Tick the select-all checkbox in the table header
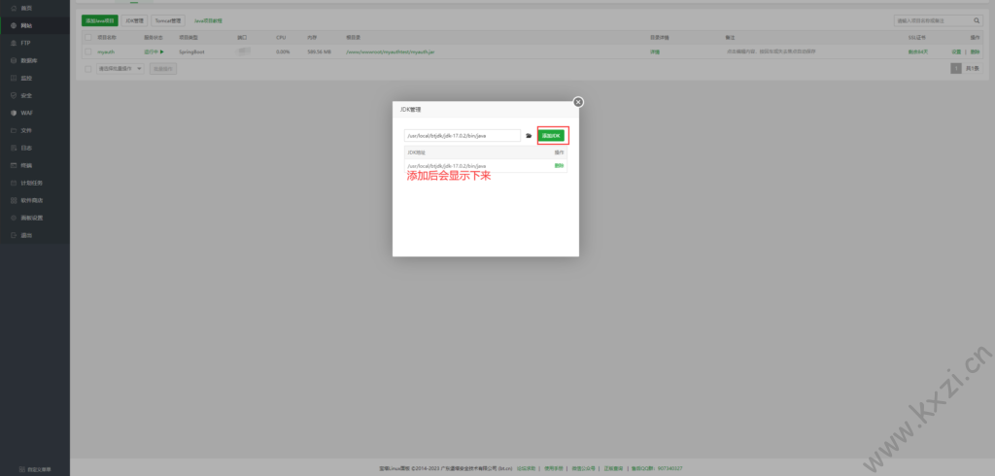This screenshot has height=476, width=995. click(x=88, y=38)
